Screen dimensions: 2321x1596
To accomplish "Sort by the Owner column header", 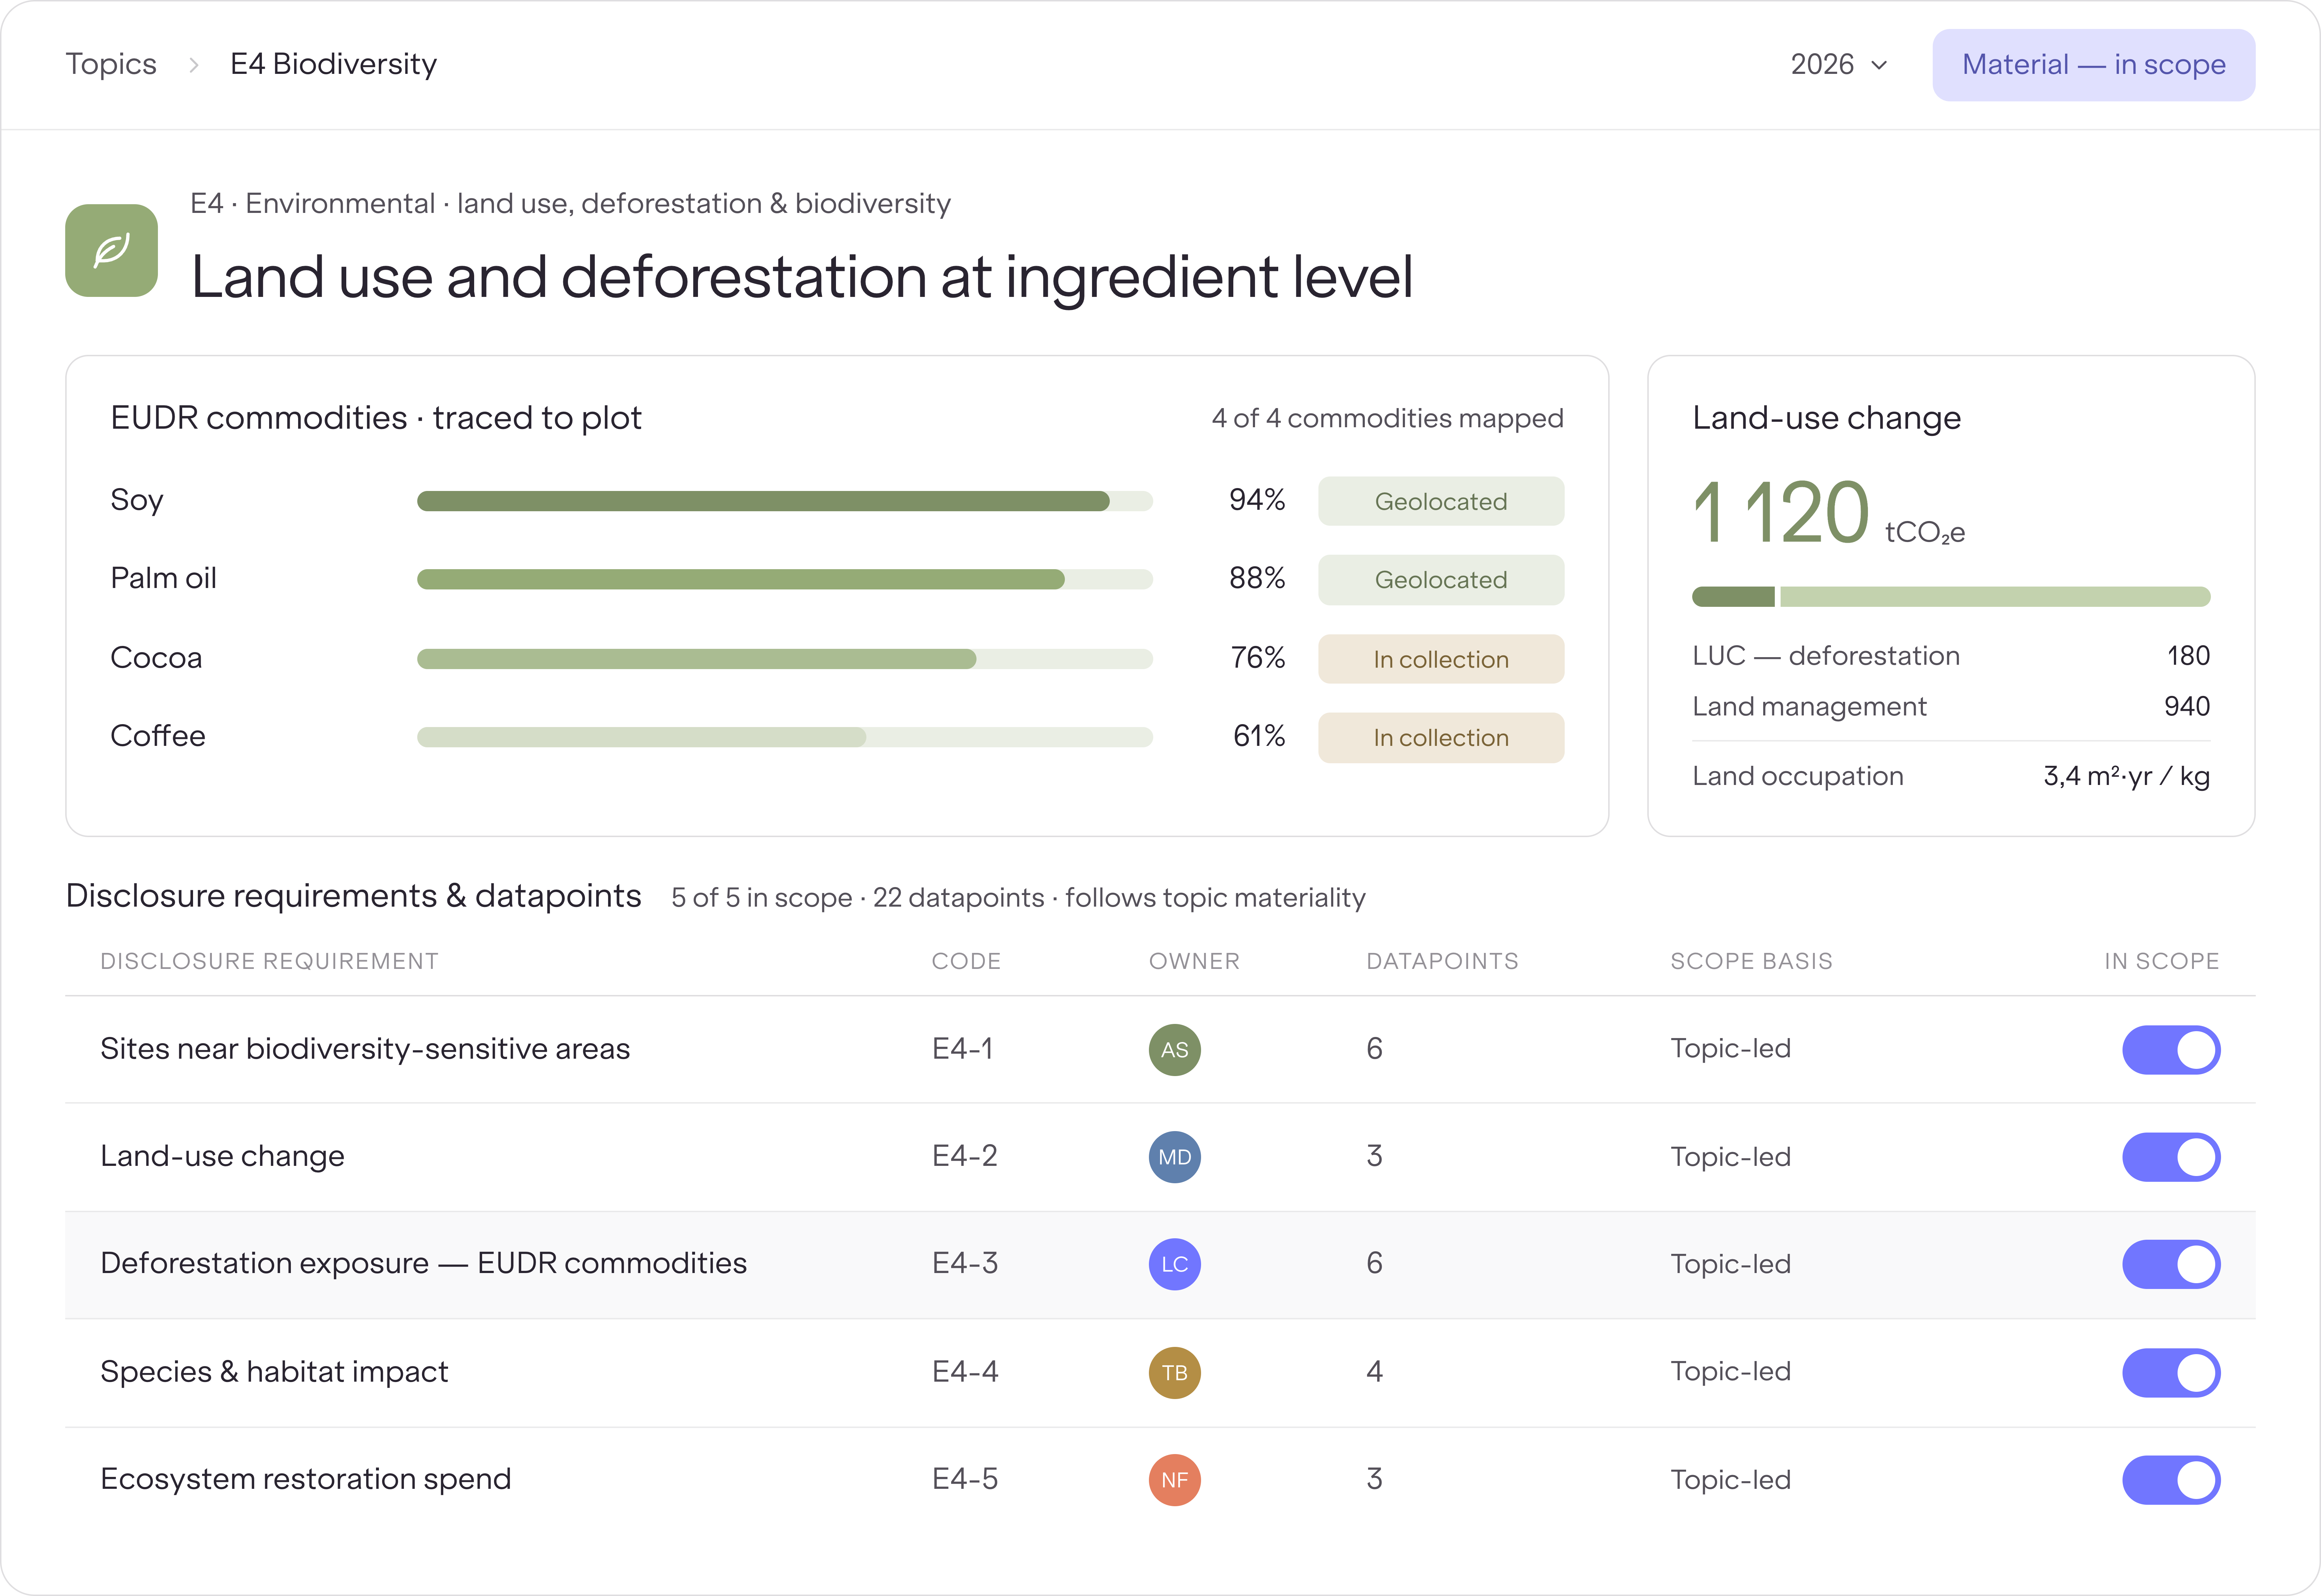I will pyautogui.click(x=1193, y=961).
